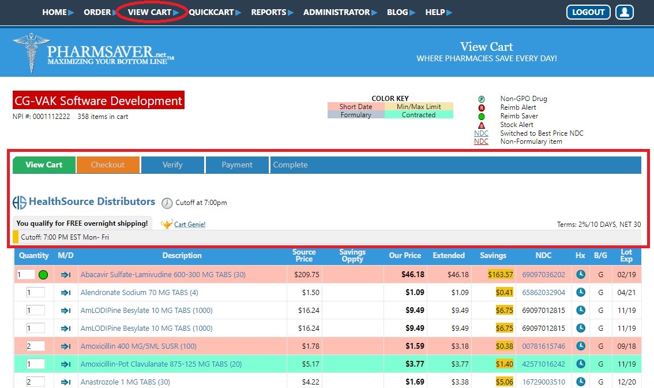Open the Hx history clock for Alendronate Sodium
654x388 pixels.
point(581,292)
